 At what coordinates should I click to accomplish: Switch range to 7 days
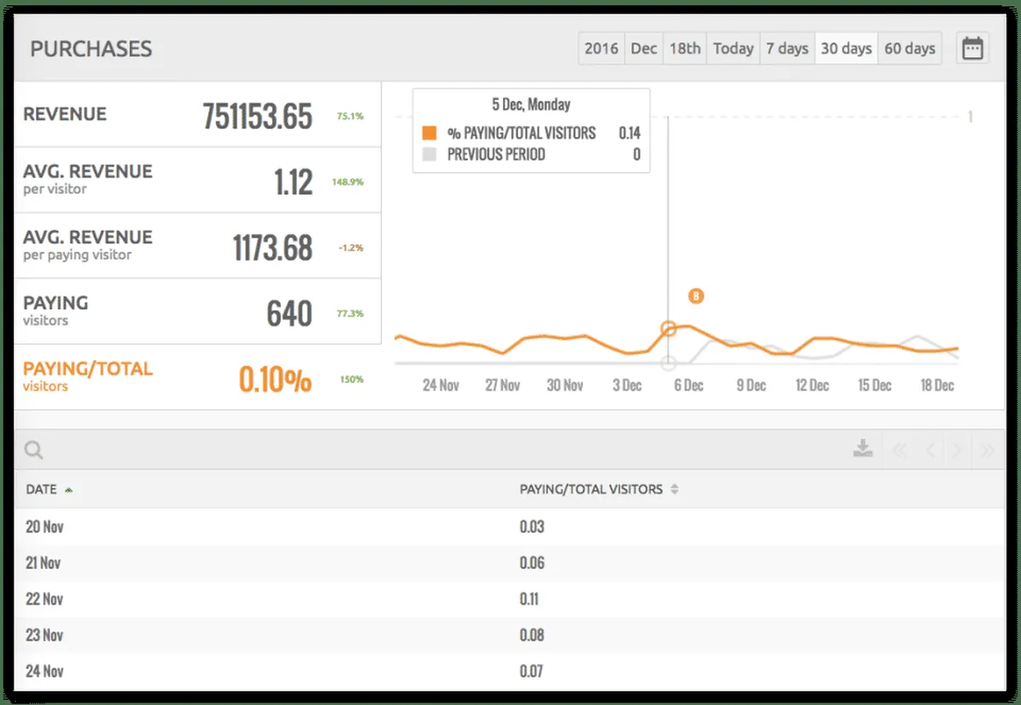click(x=787, y=48)
